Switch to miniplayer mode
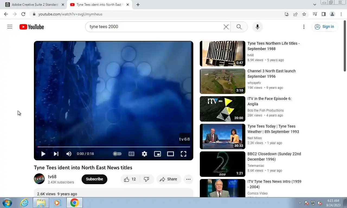Screen dimensions: 347x208 pyautogui.click(x=158, y=154)
